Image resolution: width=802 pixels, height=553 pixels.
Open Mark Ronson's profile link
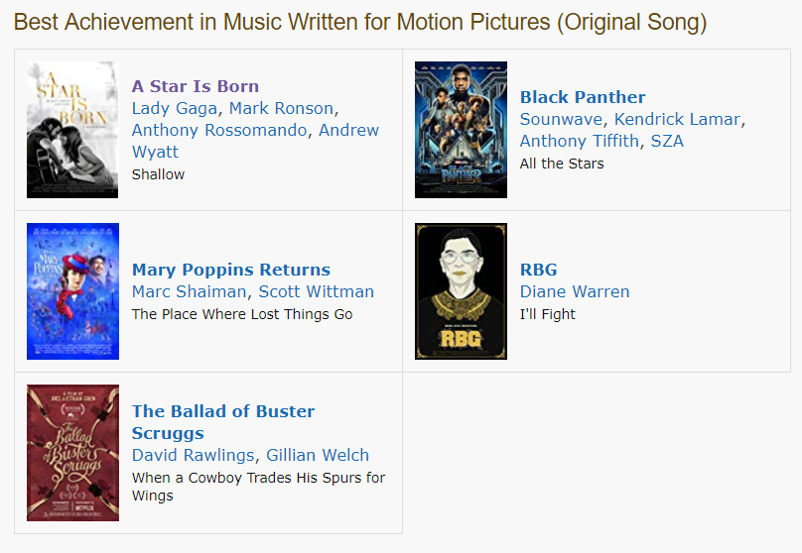coord(281,108)
